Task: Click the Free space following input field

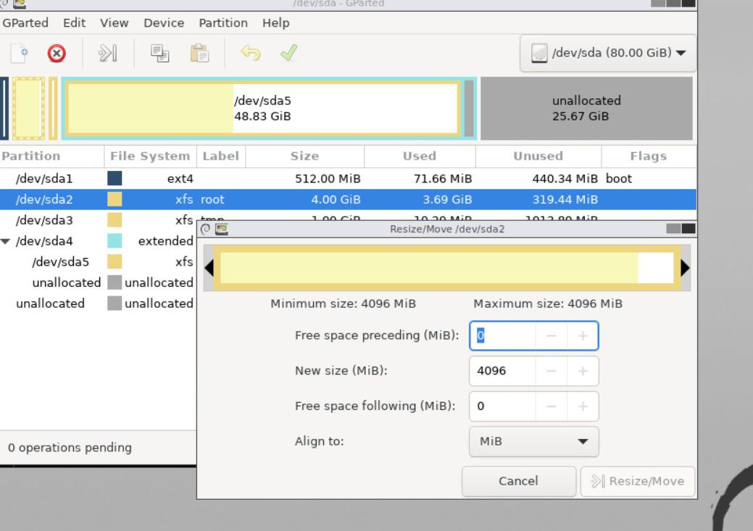Action: pyautogui.click(x=502, y=406)
